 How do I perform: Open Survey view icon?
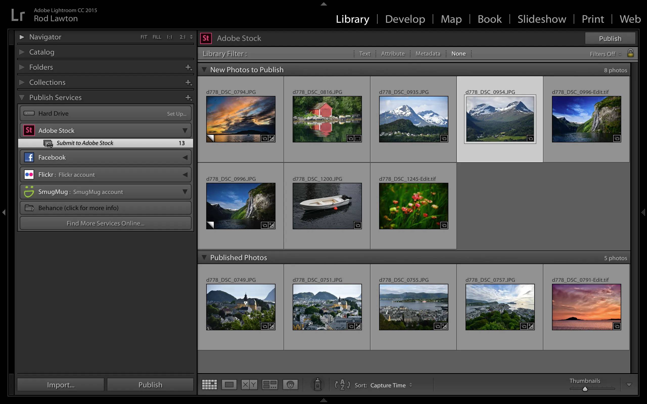tap(270, 385)
